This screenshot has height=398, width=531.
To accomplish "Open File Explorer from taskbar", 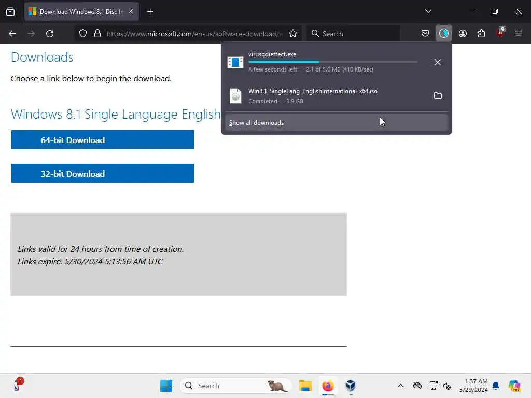I will click(305, 386).
